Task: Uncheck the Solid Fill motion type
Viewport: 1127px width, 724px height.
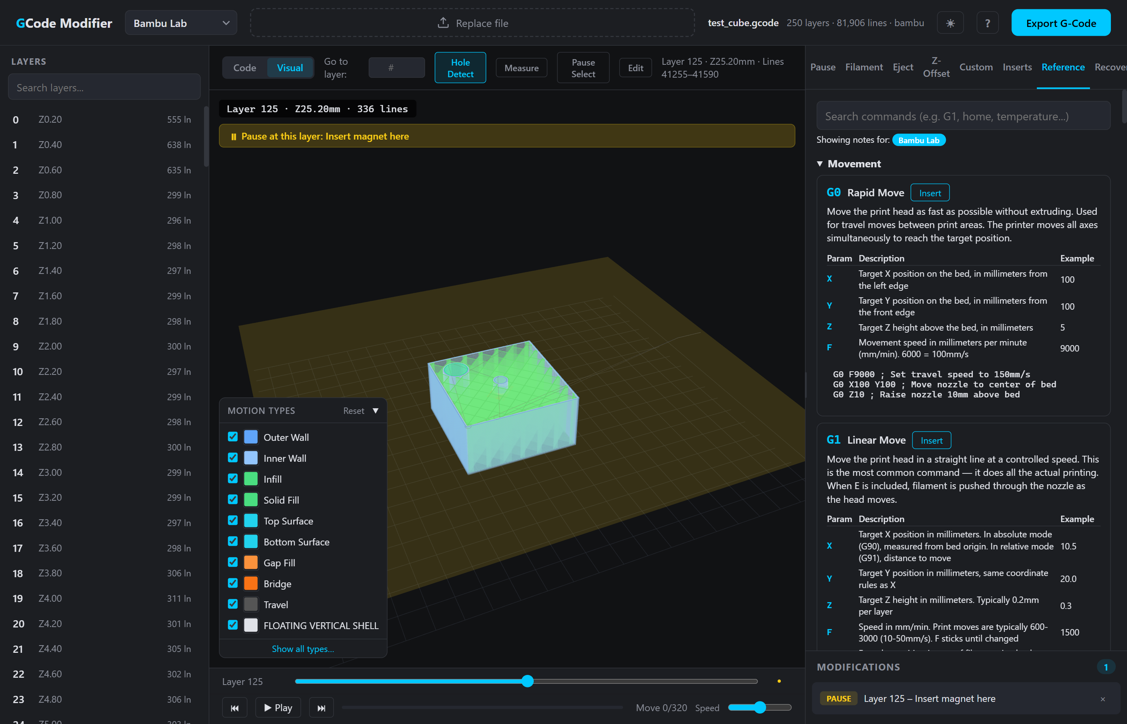Action: tap(233, 500)
